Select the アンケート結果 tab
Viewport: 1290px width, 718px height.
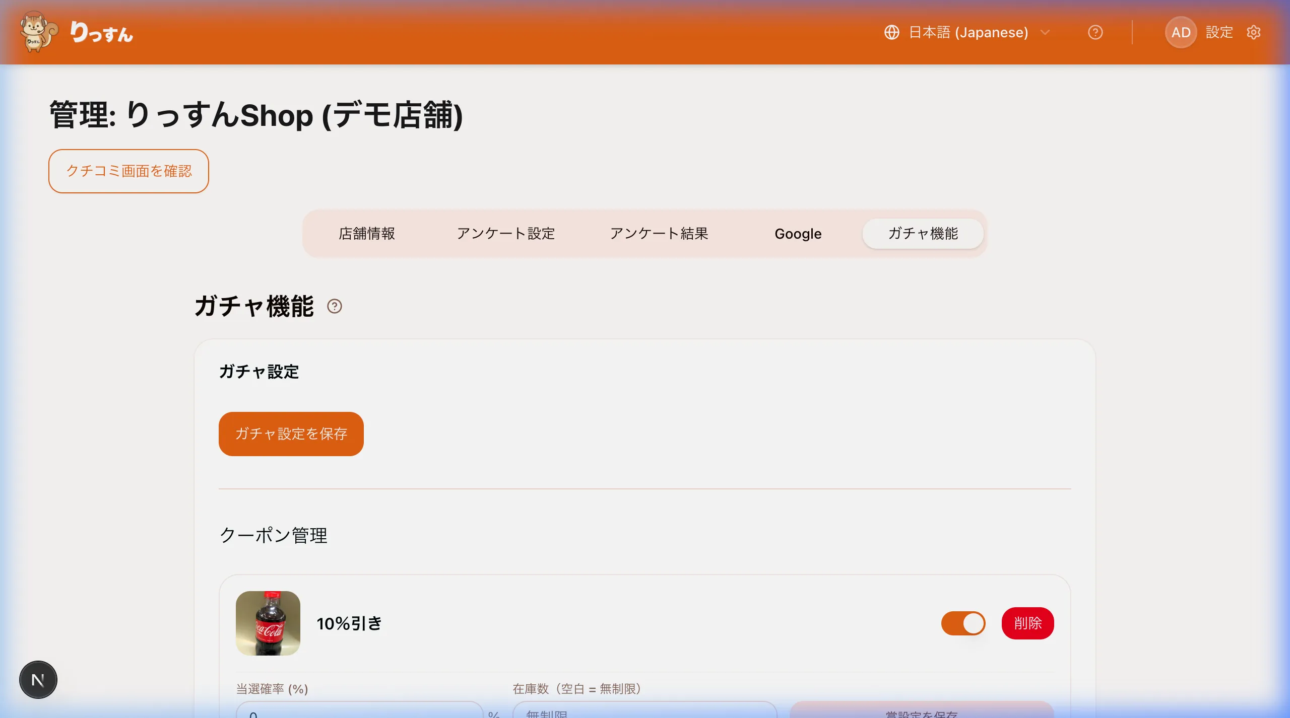[x=659, y=233]
